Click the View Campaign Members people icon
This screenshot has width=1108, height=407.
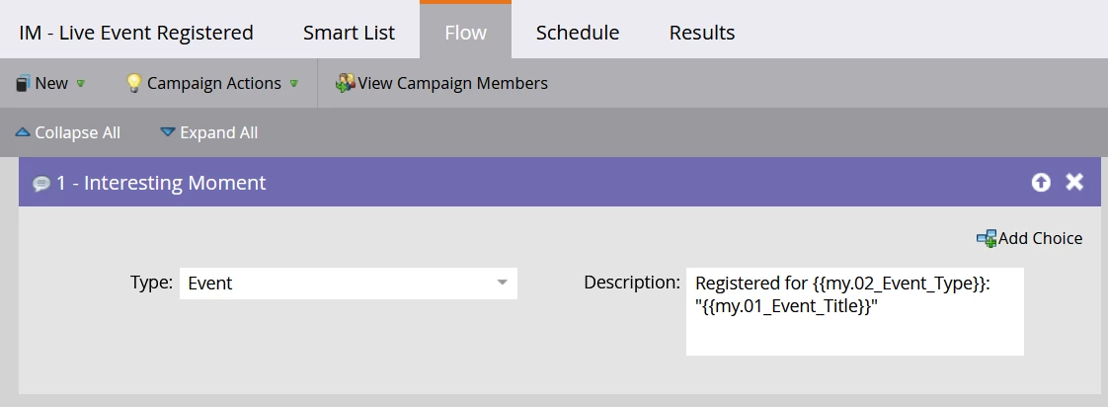pyautogui.click(x=345, y=84)
